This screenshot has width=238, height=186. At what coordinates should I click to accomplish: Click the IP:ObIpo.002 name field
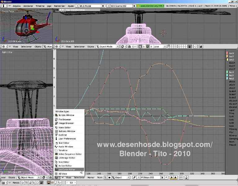click(x=150, y=178)
